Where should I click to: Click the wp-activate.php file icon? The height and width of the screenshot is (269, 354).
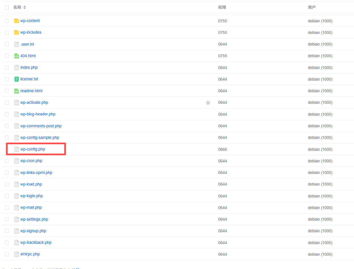17,102
